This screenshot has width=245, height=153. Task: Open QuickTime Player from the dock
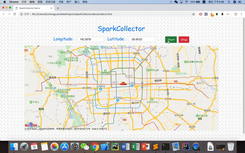(196, 147)
